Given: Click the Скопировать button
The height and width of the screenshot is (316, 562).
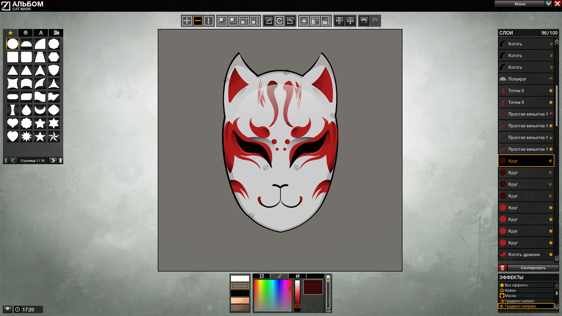Looking at the screenshot, I should coord(533,268).
